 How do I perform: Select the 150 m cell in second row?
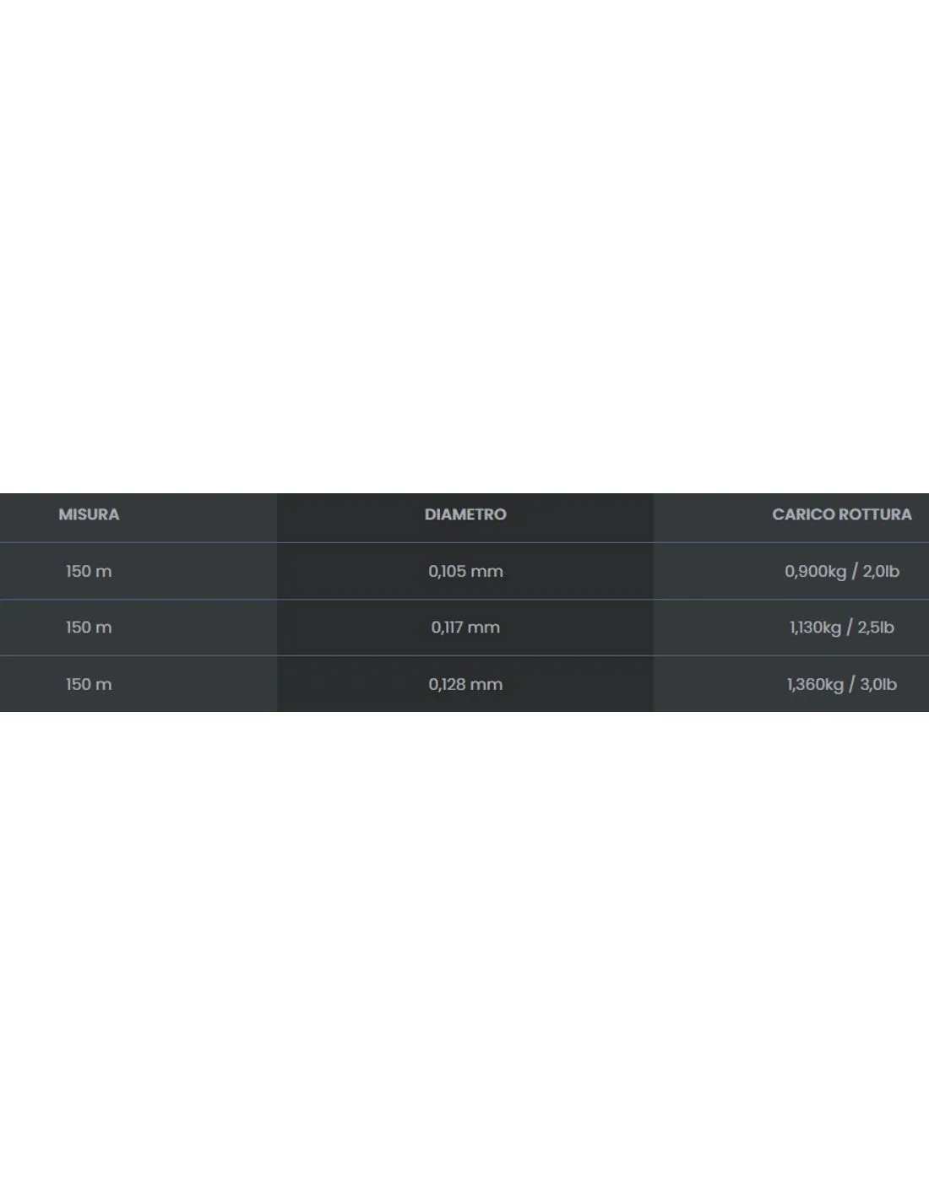89,628
